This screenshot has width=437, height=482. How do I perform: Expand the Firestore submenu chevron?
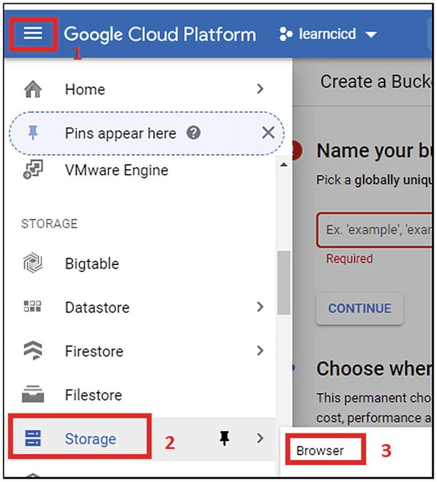[260, 351]
